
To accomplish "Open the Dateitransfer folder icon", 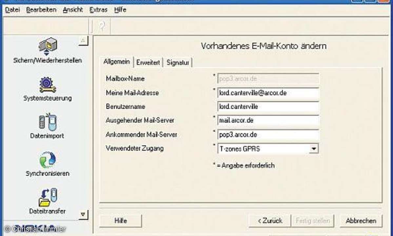I will [48, 197].
